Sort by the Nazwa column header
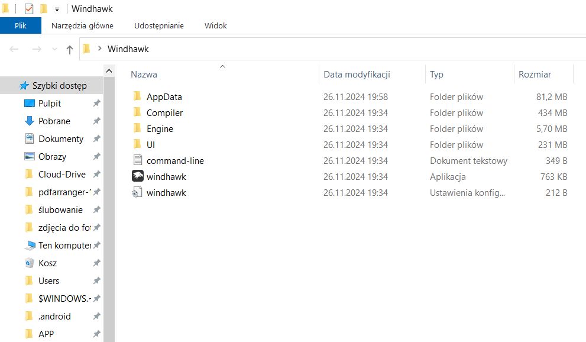Viewport: 586px width, 342px height. (144, 75)
